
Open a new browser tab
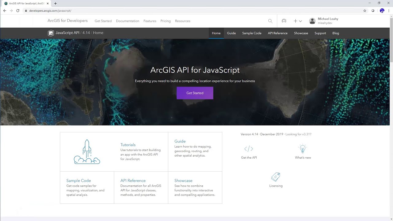point(55,3)
